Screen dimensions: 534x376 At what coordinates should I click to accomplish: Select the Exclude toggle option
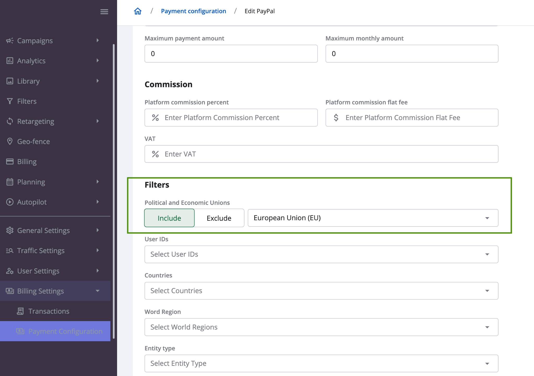pos(219,218)
